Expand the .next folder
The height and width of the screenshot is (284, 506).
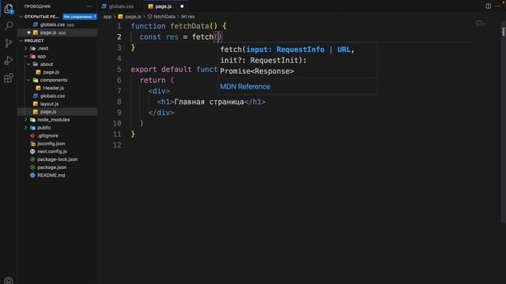25,48
